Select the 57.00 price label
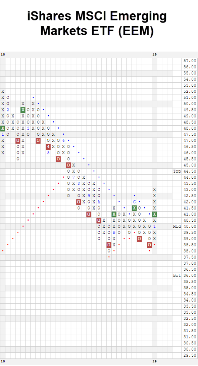The height and width of the screenshot is (366, 198). [190, 61]
